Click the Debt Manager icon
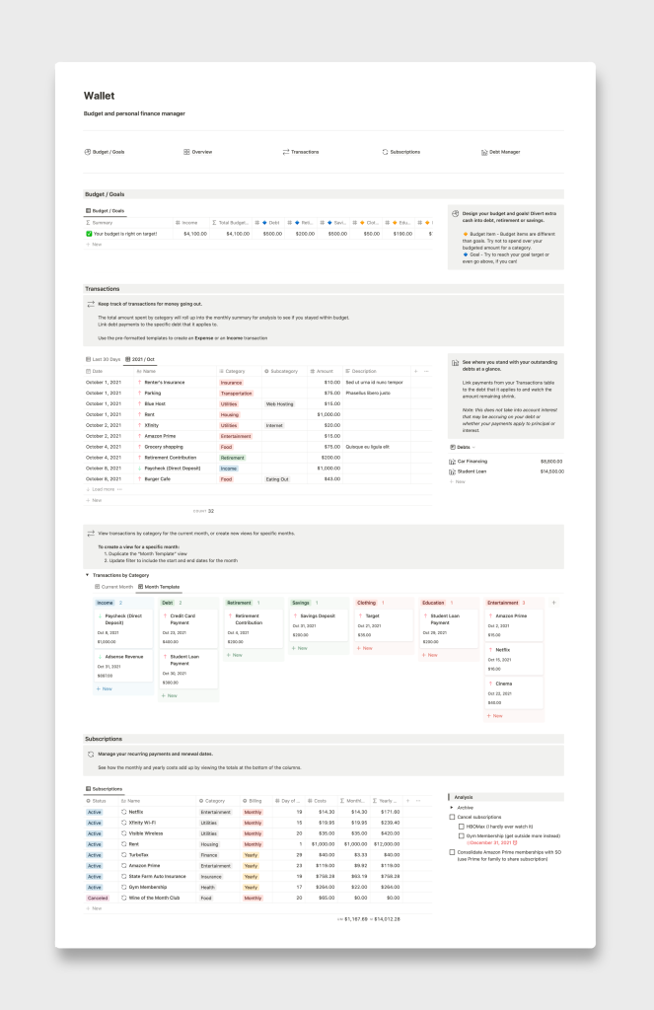 [483, 152]
